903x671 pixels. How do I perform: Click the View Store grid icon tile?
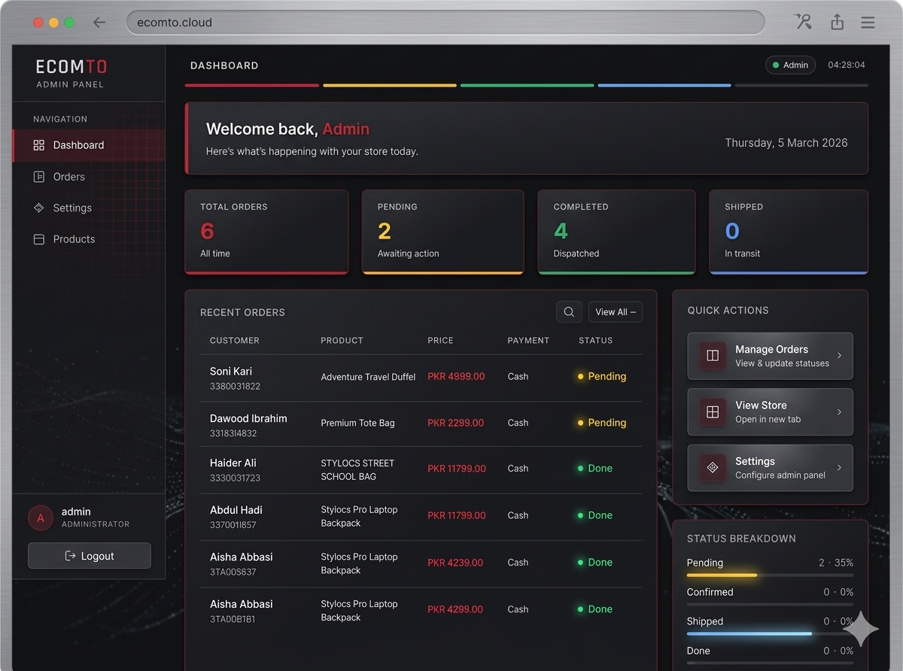[713, 412]
